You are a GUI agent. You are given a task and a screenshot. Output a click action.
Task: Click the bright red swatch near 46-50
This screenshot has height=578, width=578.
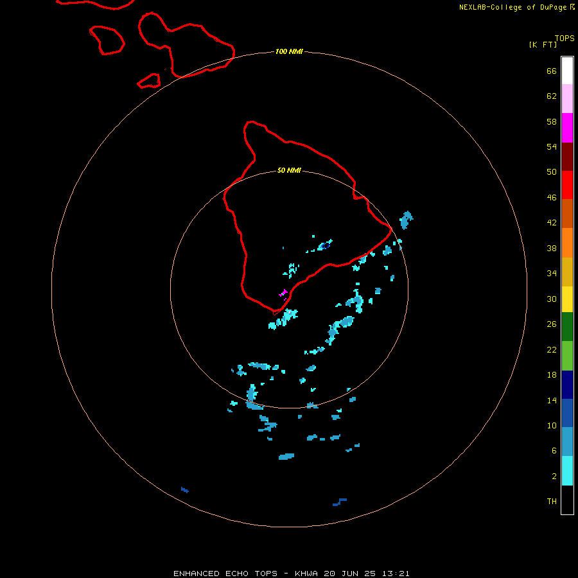click(x=567, y=185)
